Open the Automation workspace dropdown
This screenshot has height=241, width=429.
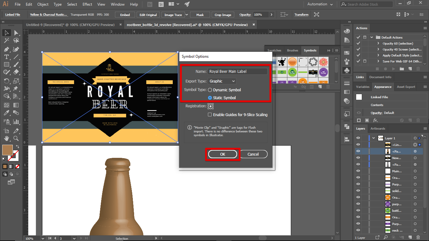coord(320,4)
